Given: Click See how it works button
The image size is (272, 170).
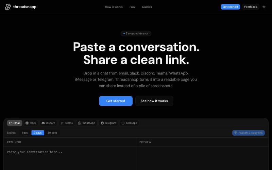Looking at the screenshot, I should (154, 101).
